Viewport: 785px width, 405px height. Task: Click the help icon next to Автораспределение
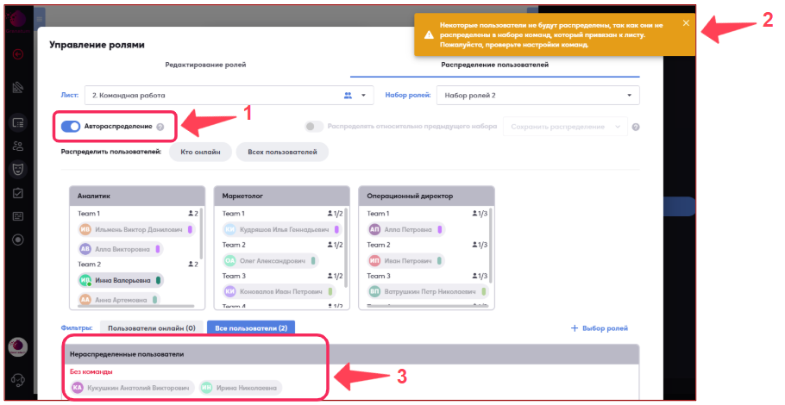click(160, 128)
